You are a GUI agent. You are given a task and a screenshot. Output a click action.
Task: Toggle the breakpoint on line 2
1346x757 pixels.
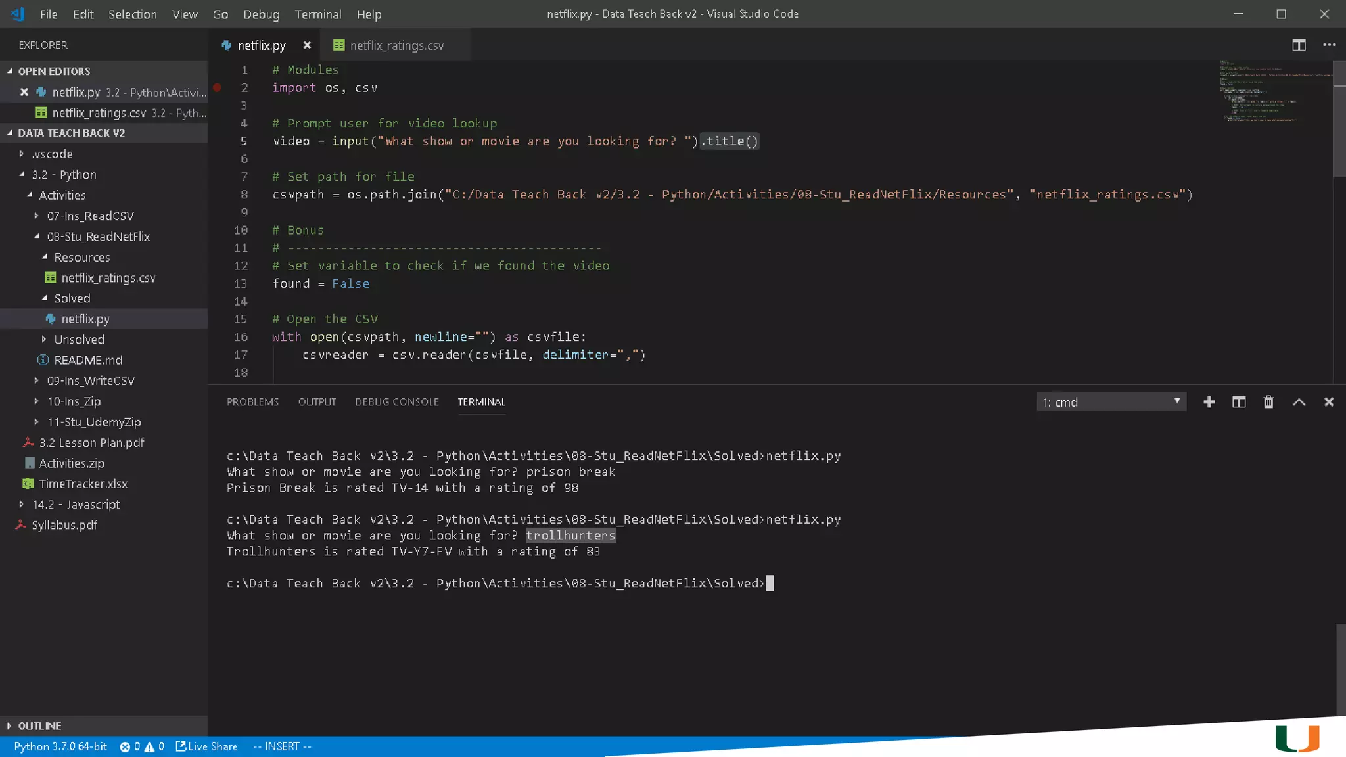coord(217,87)
